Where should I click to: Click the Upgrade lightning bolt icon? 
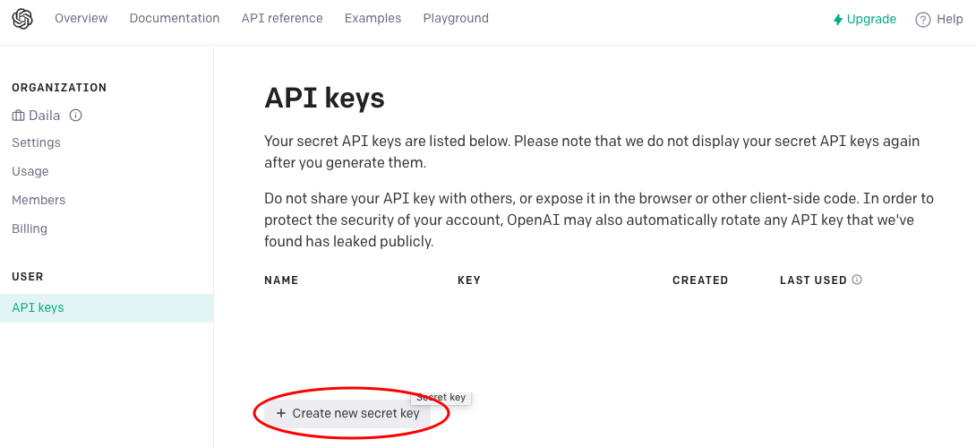[837, 19]
